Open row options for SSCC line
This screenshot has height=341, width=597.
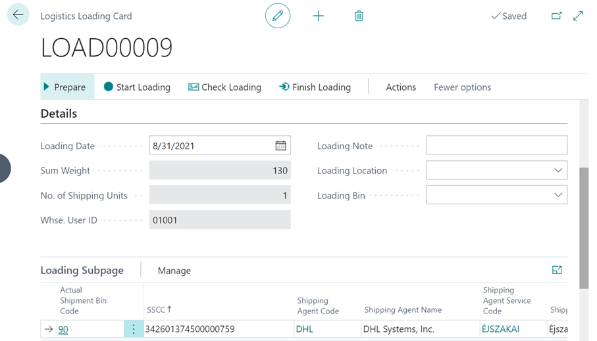point(134,329)
